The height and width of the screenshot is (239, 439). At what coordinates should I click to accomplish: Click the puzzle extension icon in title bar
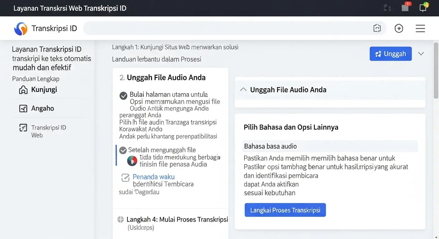click(387, 8)
